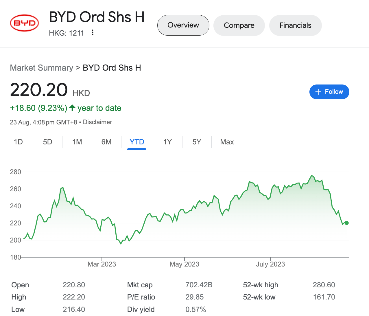Viewport: 369px width, 316px height.
Task: Click the BYD company logo
Action: coord(25,23)
